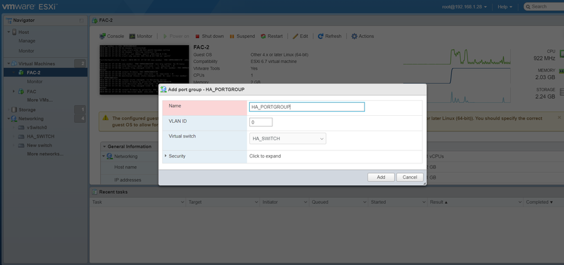Image resolution: width=564 pixels, height=265 pixels.
Task: Select Monitor under FAC-2
Action: (35, 82)
